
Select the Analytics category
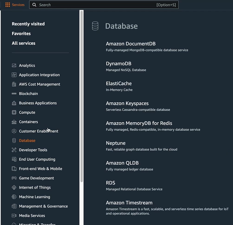click(27, 65)
